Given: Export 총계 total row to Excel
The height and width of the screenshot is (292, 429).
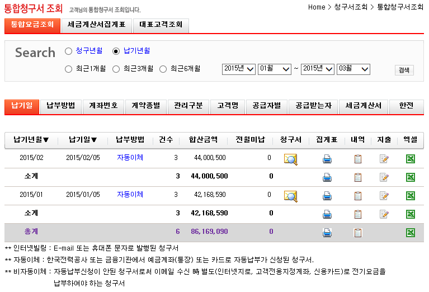Looking at the screenshot, I should tap(411, 233).
